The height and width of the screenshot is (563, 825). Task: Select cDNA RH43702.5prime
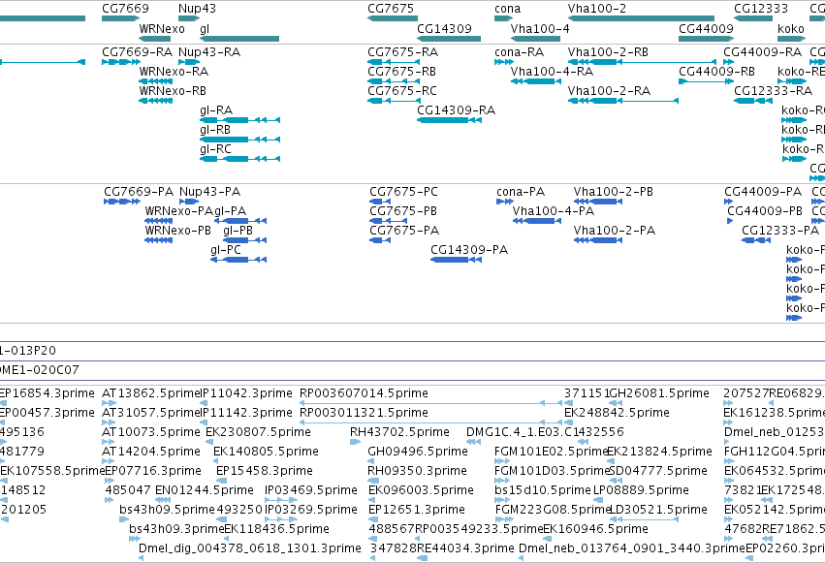pos(399,432)
